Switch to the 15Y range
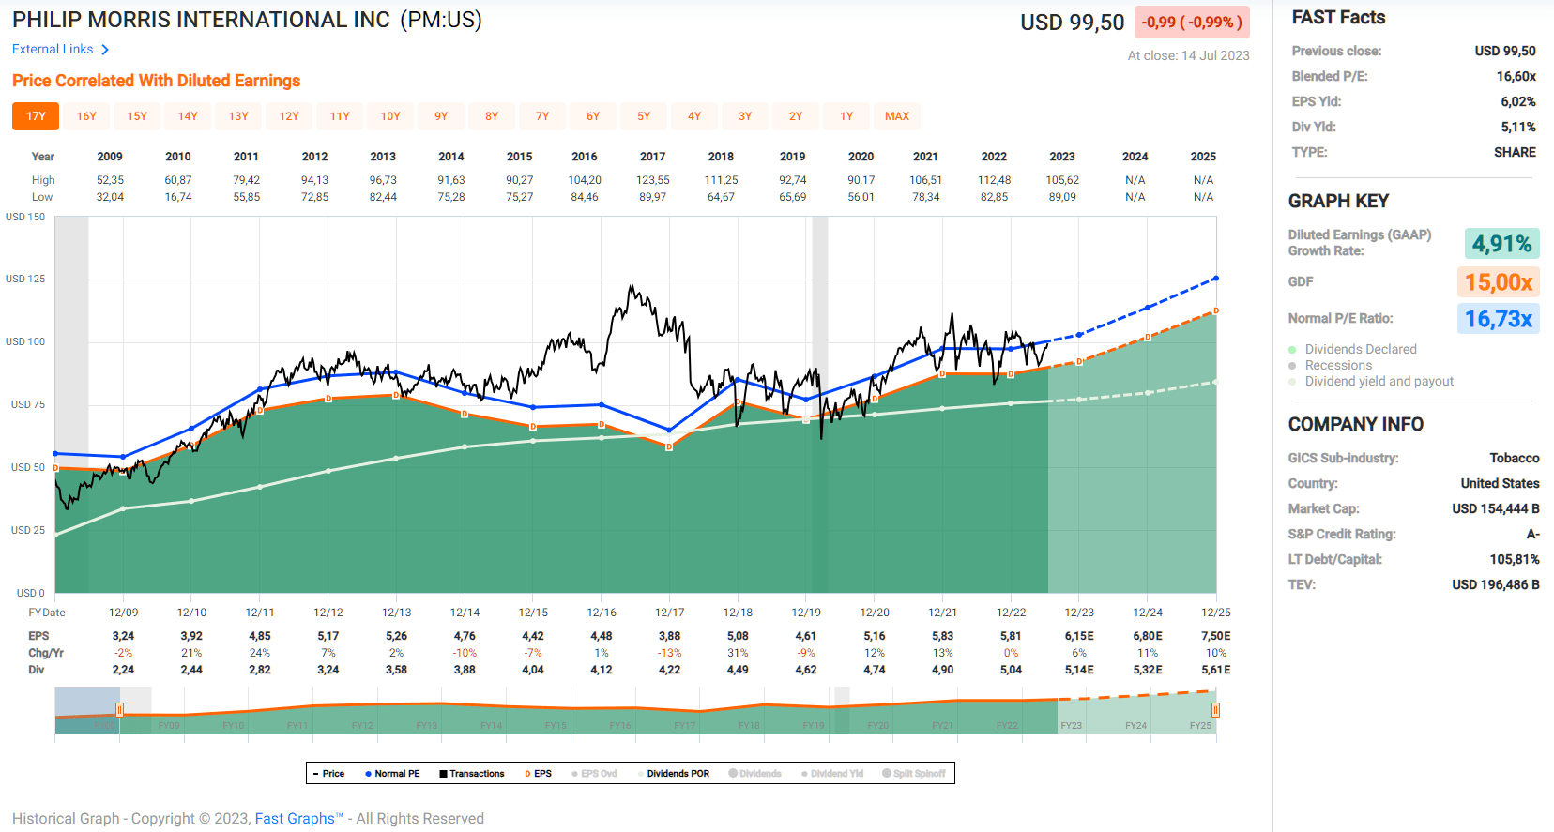Screen dimensions: 1554x832 point(137,116)
